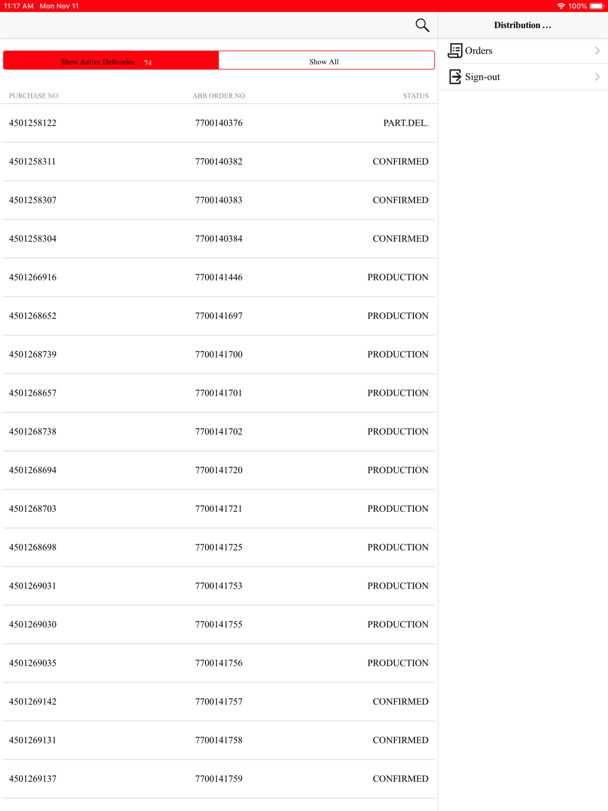
Task: Sort by ABB ORDER NO header
Action: (x=219, y=95)
